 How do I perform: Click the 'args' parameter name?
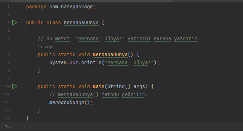[139, 87]
